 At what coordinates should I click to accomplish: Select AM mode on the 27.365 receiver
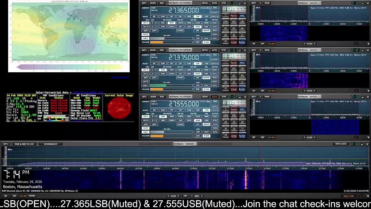[154, 17]
